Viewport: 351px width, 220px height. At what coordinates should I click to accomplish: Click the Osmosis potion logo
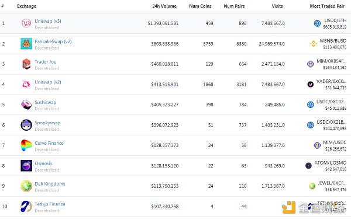click(26, 166)
